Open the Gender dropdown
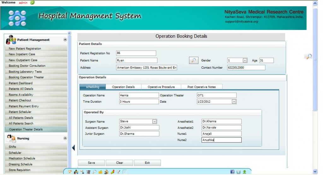The image size is (323, 175). coord(245,60)
